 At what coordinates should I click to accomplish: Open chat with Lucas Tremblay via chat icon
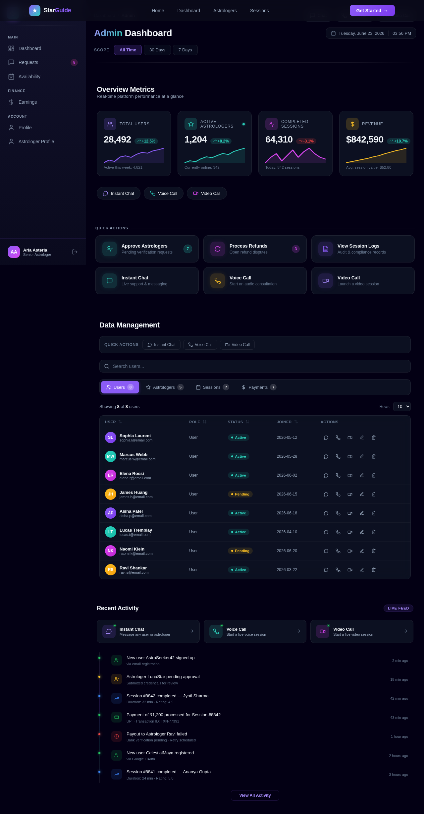pos(326,532)
